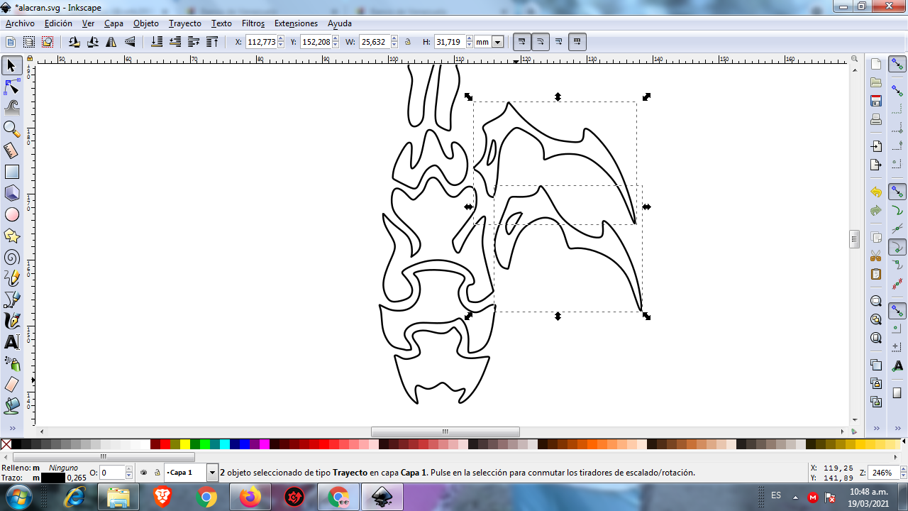
Task: Open the Archivo menu
Action: click(20, 23)
